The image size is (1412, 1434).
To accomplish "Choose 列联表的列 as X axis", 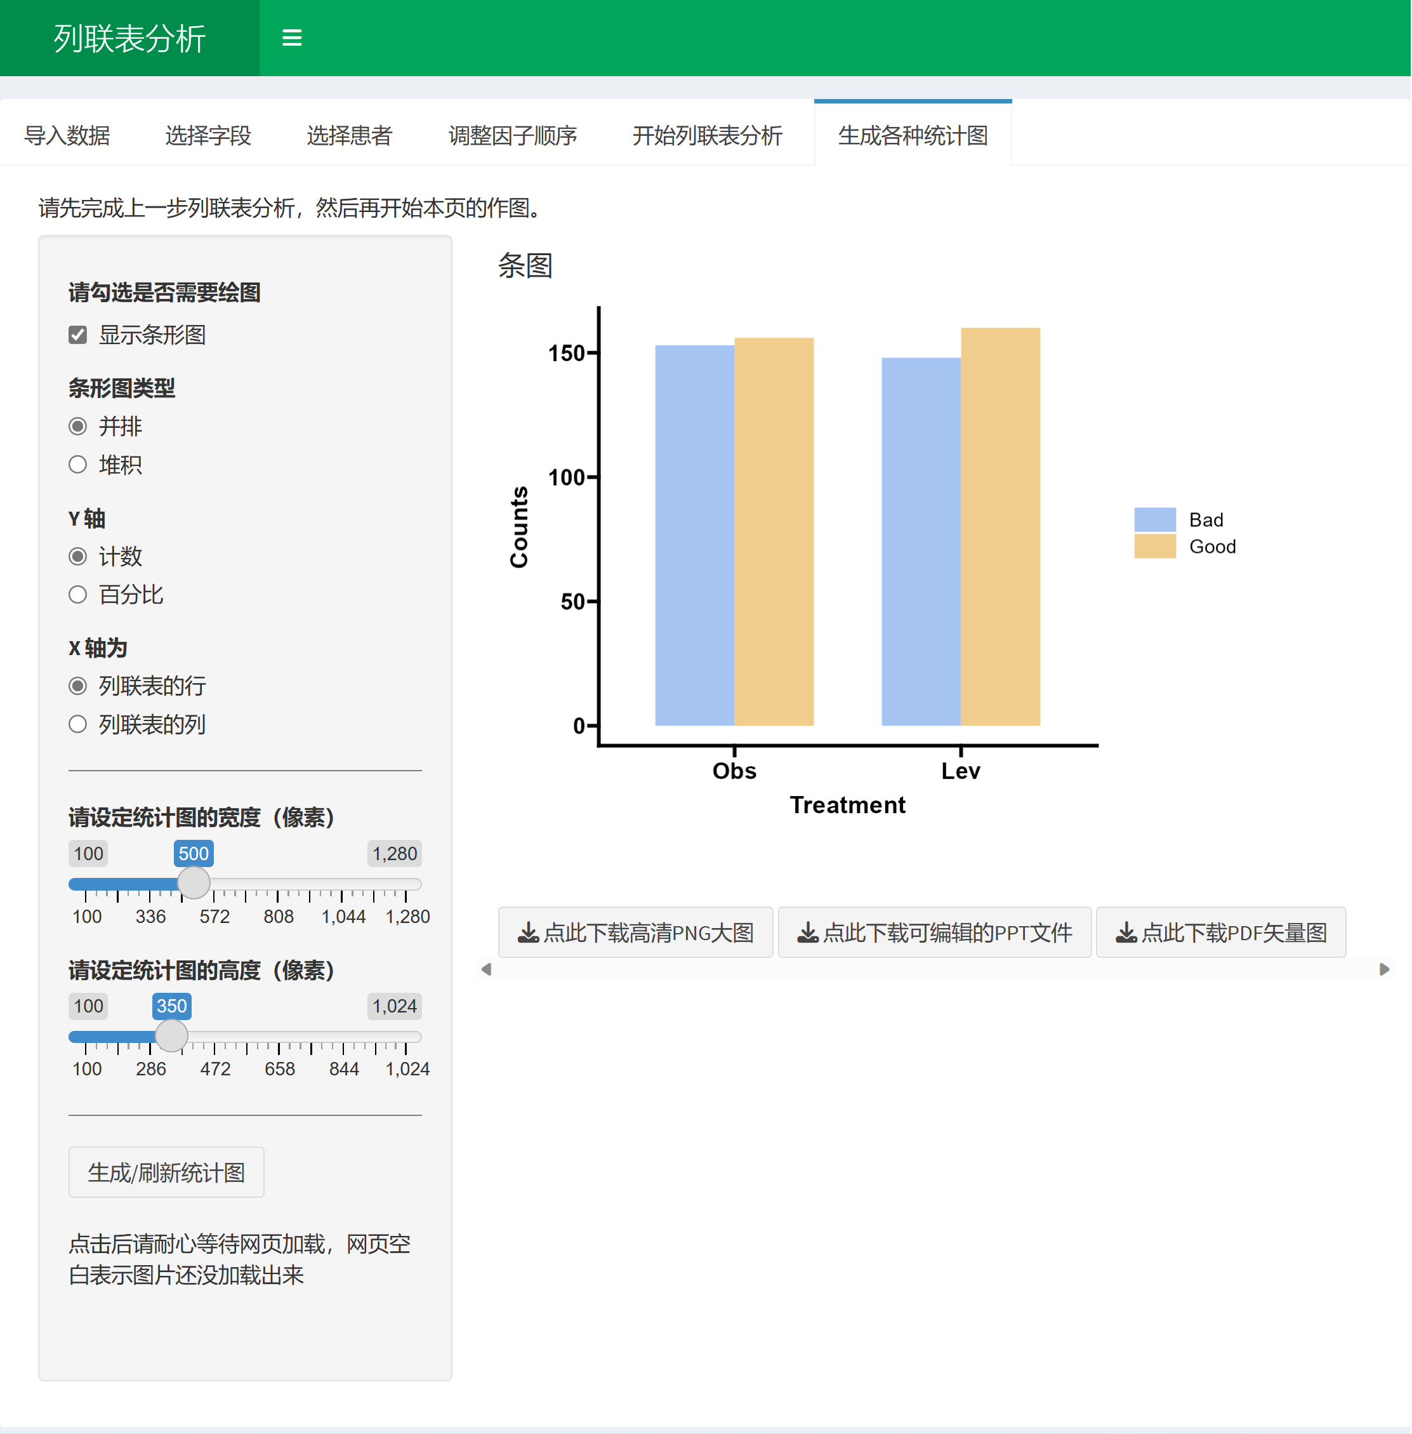I will click(x=78, y=724).
